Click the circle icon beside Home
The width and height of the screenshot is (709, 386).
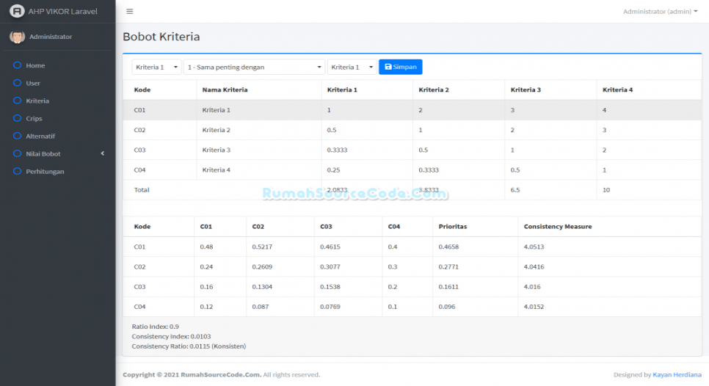17,65
